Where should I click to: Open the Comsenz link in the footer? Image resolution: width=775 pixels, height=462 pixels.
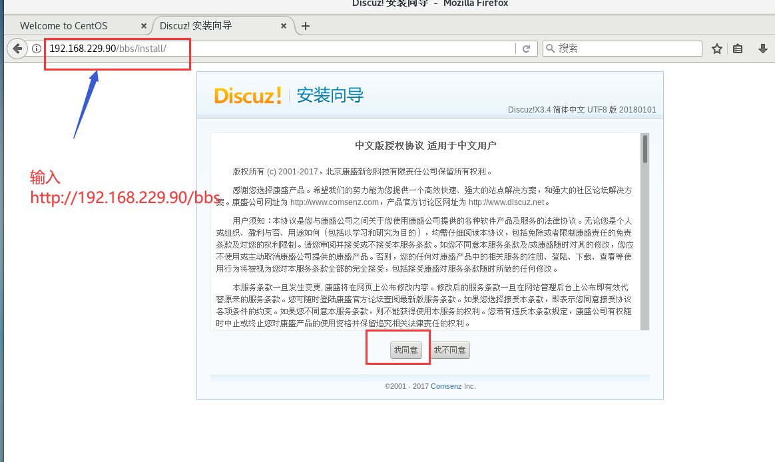coord(446,386)
